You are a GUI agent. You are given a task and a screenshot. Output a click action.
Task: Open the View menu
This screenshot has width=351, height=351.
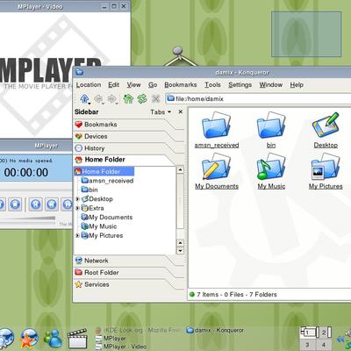pyautogui.click(x=133, y=85)
